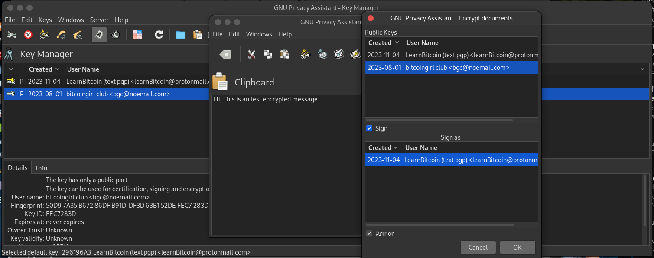Click the Clear buffer icon in Clipboard toolbar
The width and height of the screenshot is (654, 258).
[225, 54]
